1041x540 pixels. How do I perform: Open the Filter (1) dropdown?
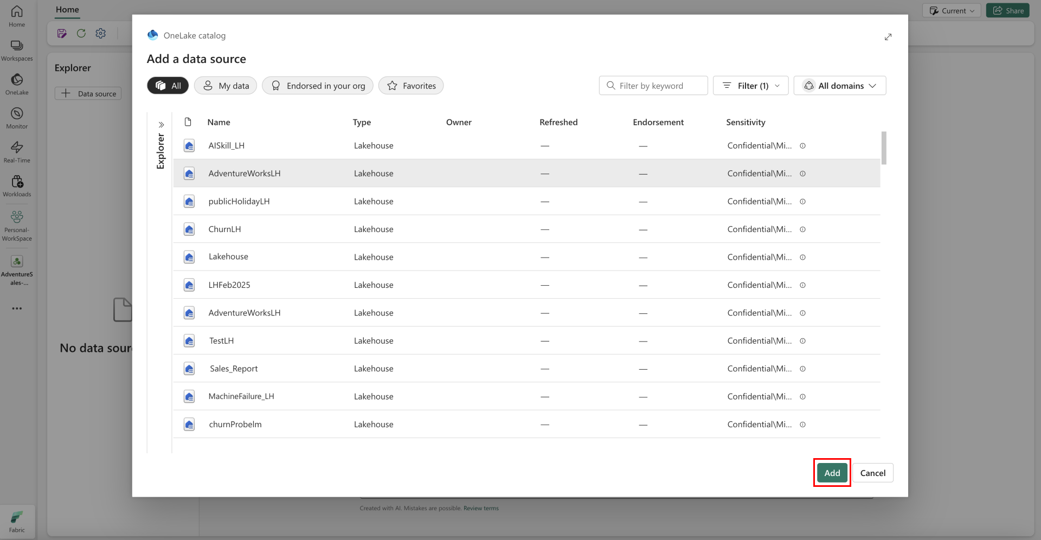(x=751, y=86)
